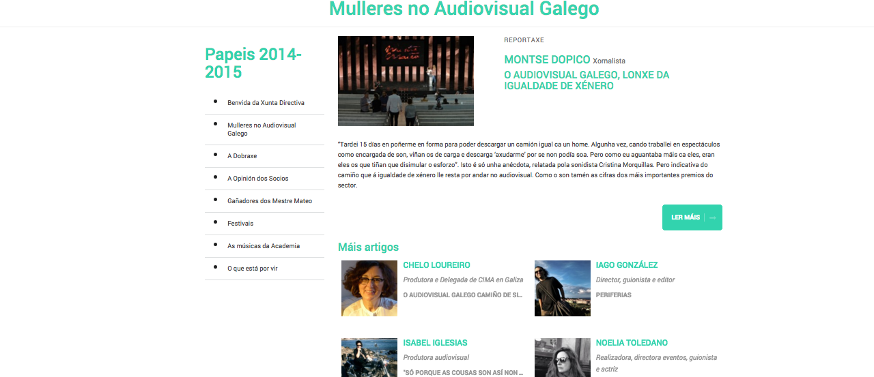
Task: Open Chelo Loureiro's portrait thumbnail
Action: [x=369, y=288]
